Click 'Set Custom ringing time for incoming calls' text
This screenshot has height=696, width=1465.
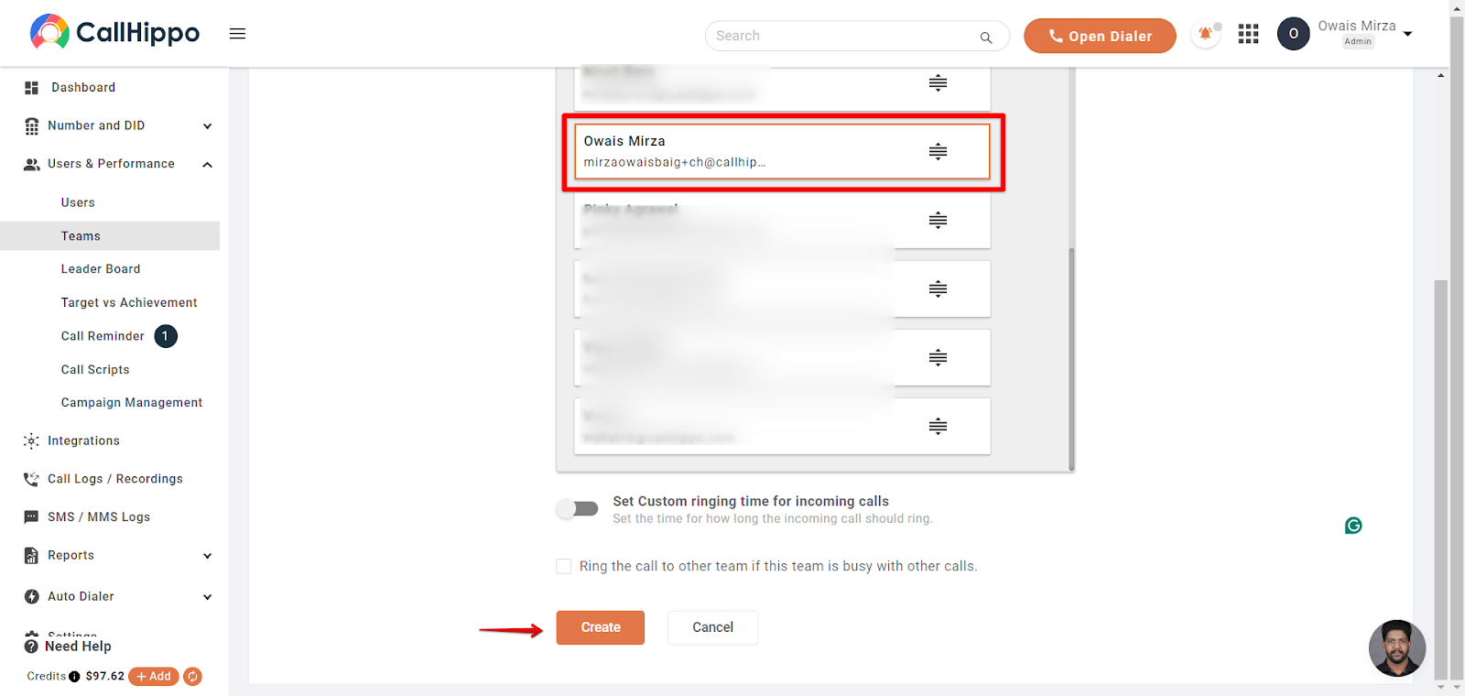click(x=751, y=502)
